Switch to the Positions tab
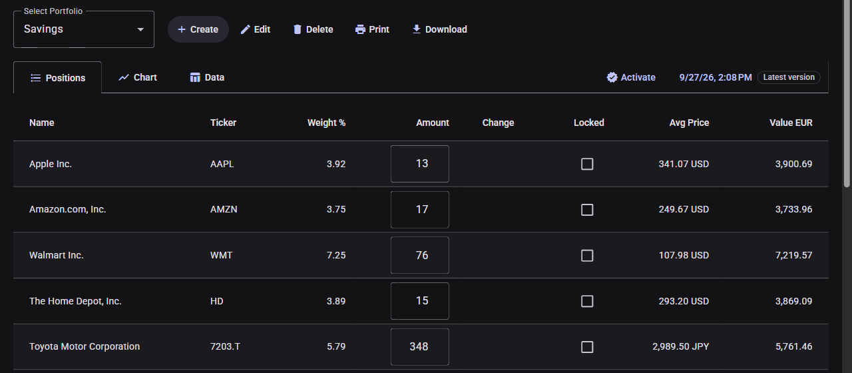This screenshot has height=373, width=852. click(x=58, y=78)
